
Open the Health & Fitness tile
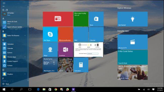tap(132, 72)
